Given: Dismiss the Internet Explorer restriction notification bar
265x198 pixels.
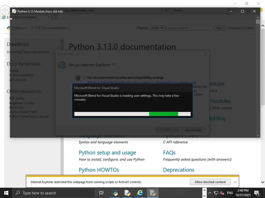Looking at the screenshot, I should point(235,182).
